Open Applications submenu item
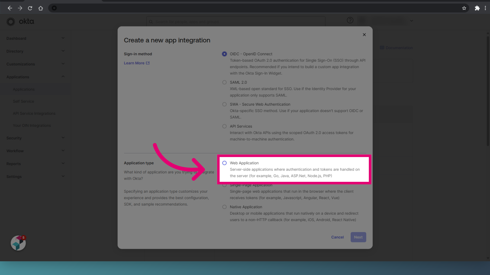The image size is (490, 275). (x=24, y=89)
